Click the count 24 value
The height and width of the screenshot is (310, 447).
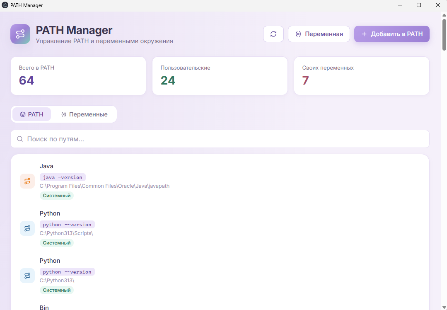point(168,80)
